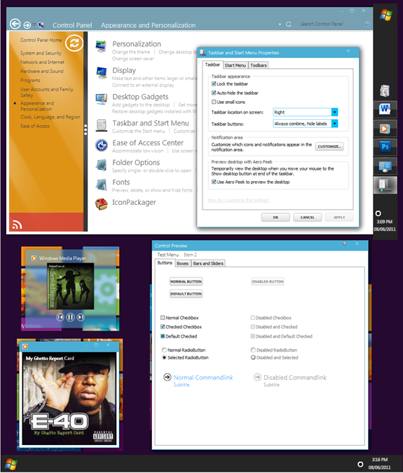Click the Customize notification area button
Screen dimensions: 403x473
click(329, 146)
